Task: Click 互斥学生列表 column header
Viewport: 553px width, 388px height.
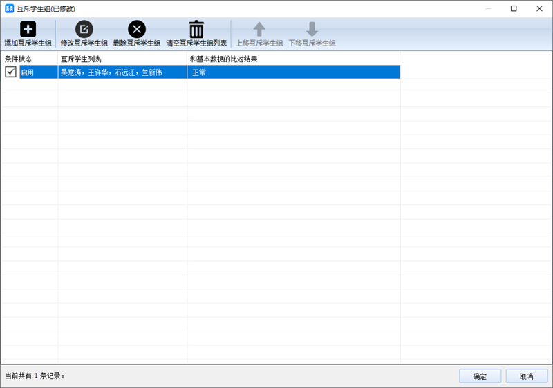Action: coord(122,59)
